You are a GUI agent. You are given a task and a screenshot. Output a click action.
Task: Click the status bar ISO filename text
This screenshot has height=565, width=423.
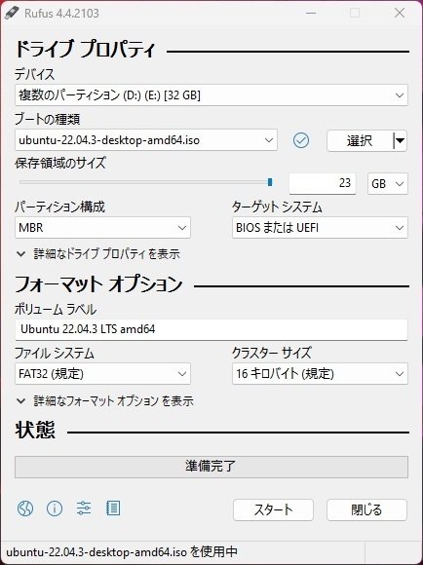click(122, 551)
